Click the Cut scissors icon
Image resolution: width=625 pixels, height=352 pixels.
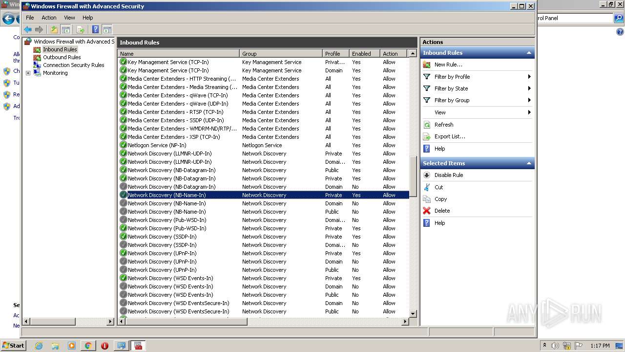tap(427, 187)
